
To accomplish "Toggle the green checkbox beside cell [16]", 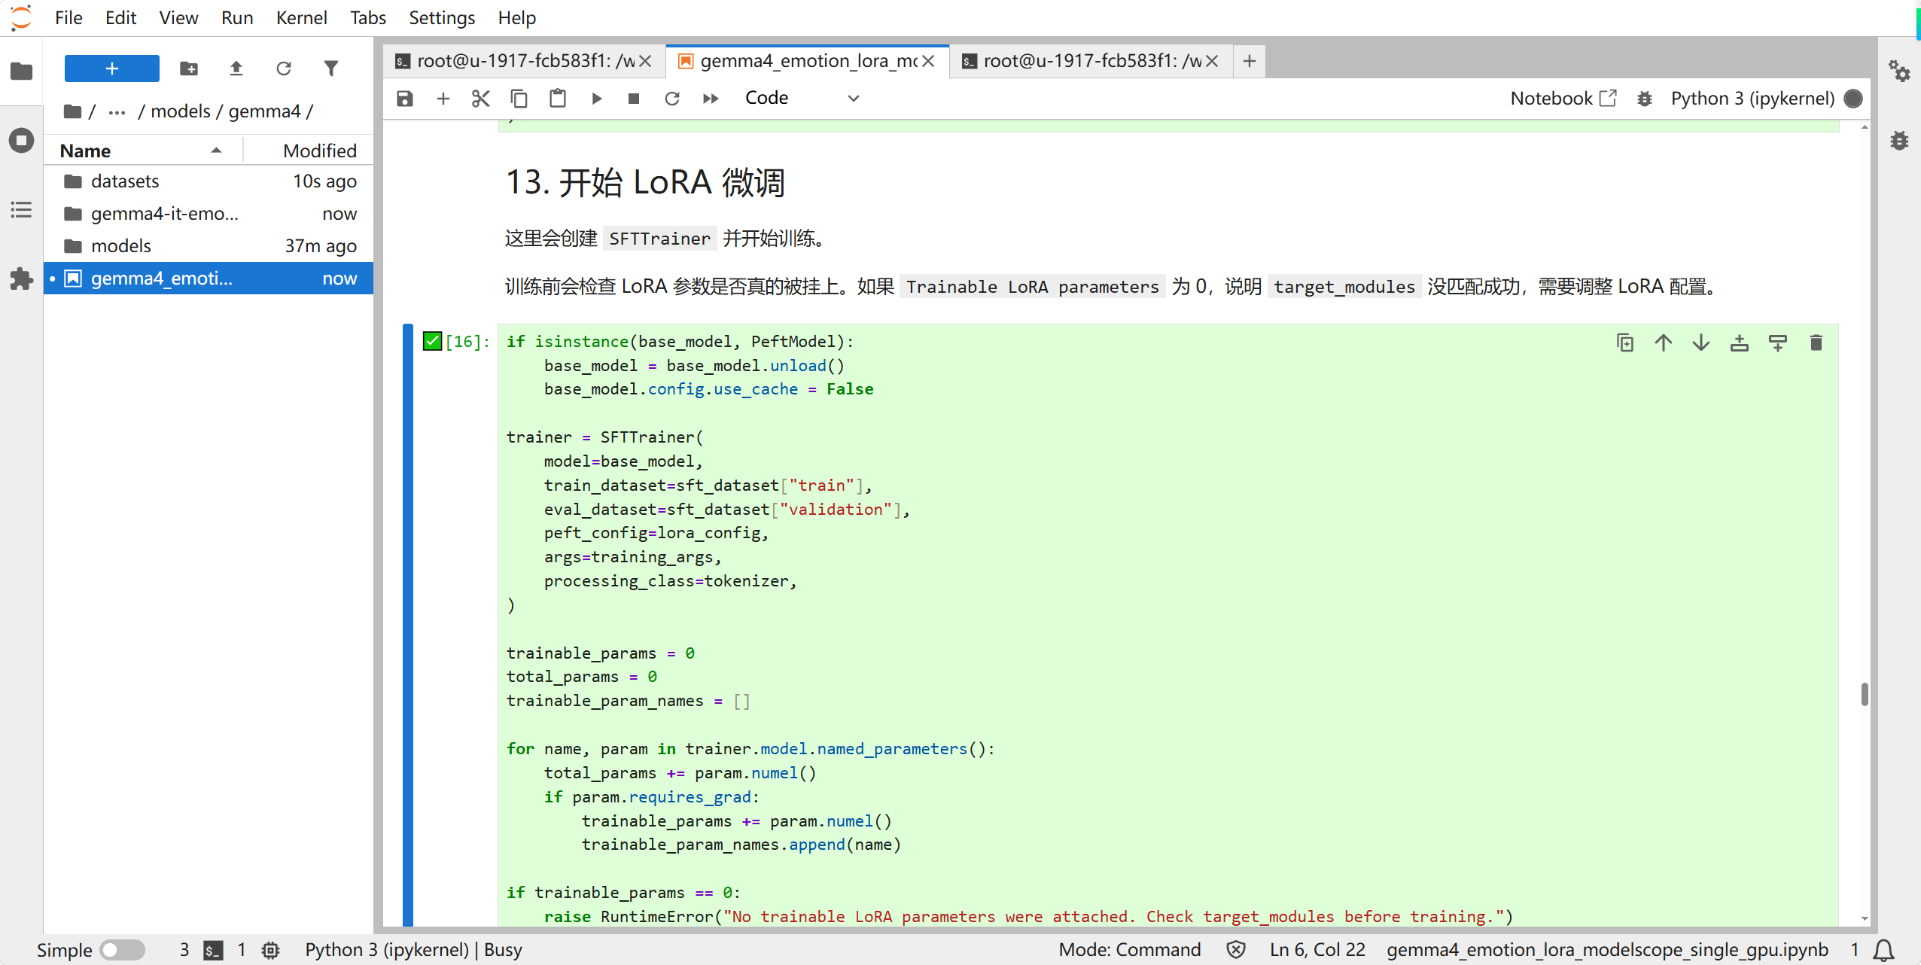I will pyautogui.click(x=432, y=341).
